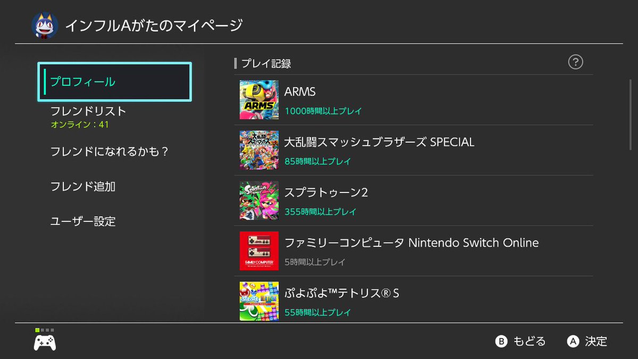Click the インフルAがたのマイページ page title
638x359 pixels.
coord(154,26)
